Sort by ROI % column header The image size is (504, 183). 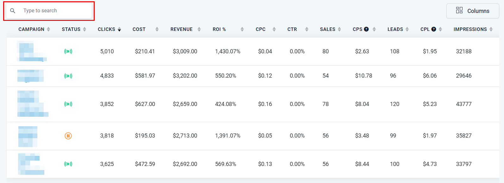tap(219, 29)
